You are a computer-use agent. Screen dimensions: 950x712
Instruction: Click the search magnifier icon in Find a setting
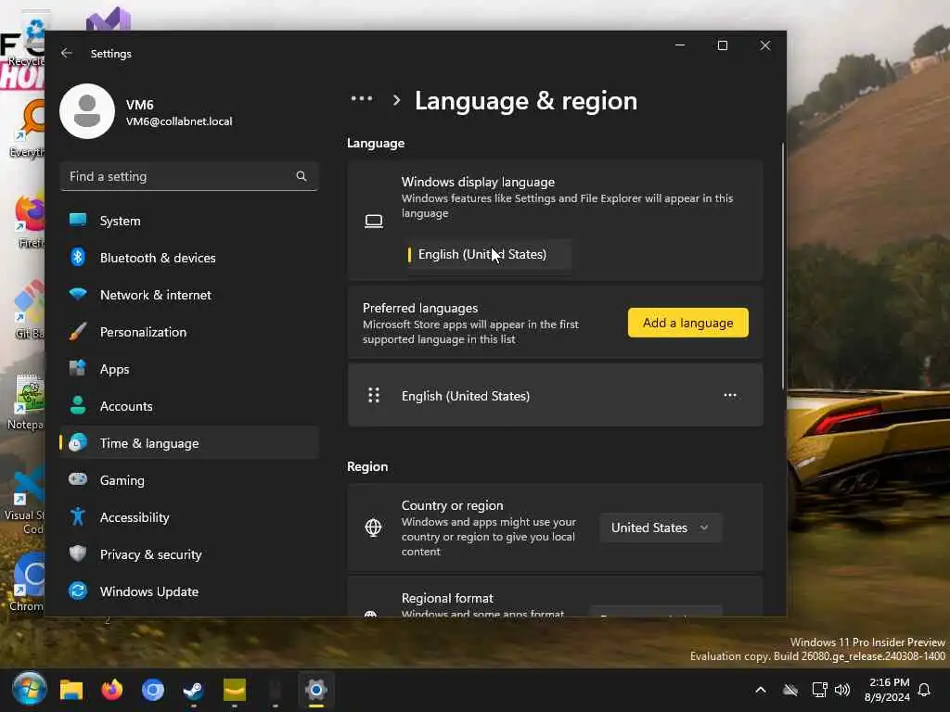(302, 176)
